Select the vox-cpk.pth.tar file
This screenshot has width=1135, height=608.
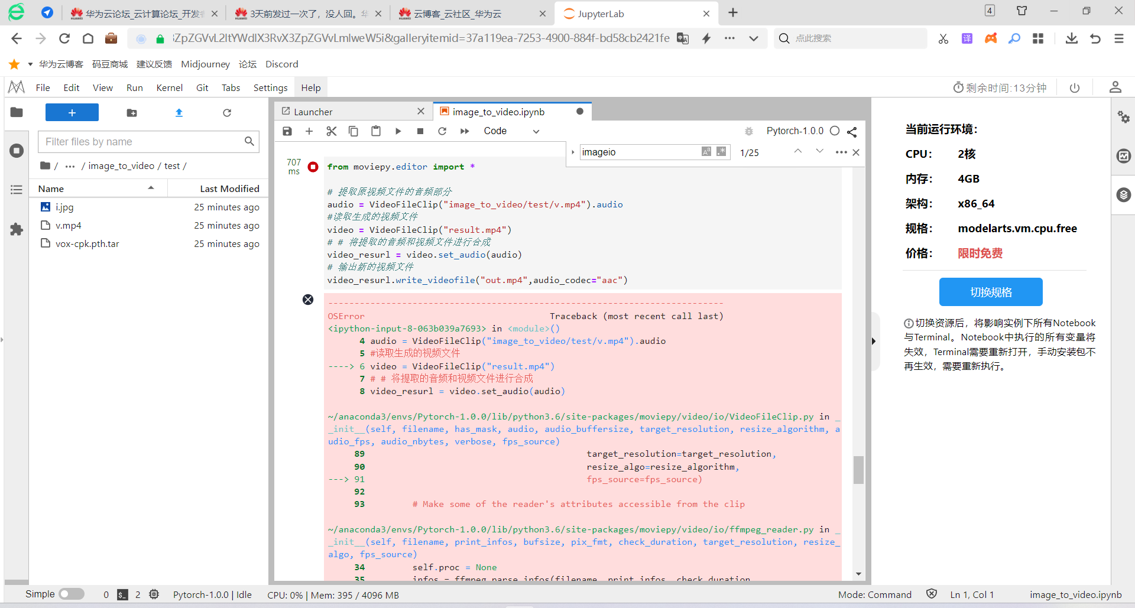point(148,244)
